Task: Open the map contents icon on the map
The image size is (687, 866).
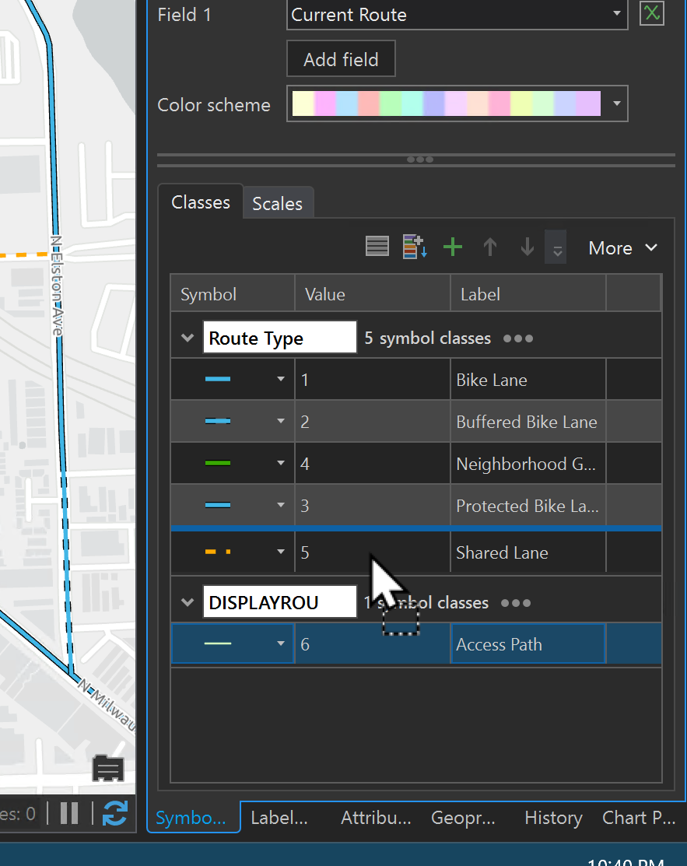Action: click(107, 768)
